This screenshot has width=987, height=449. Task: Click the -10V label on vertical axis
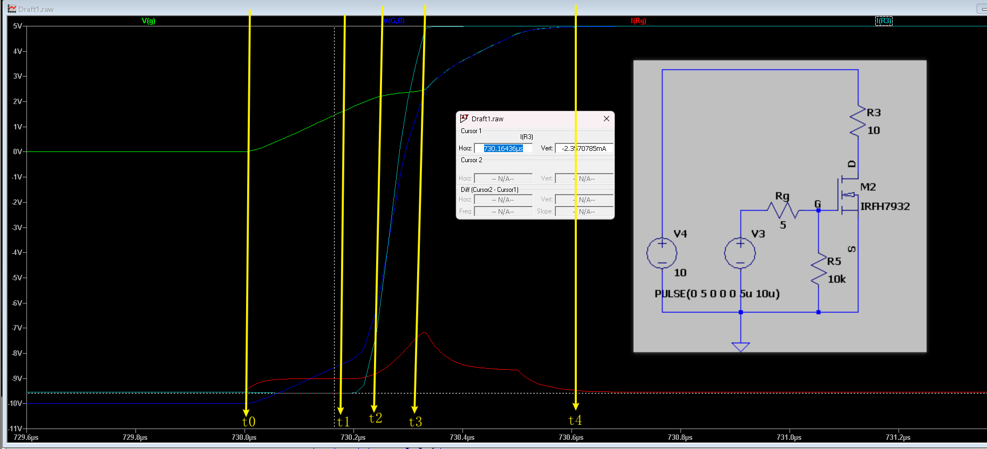(15, 403)
